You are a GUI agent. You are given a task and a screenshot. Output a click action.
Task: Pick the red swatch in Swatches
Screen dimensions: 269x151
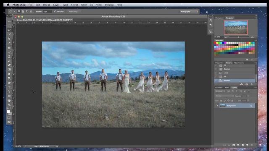pos(215,43)
